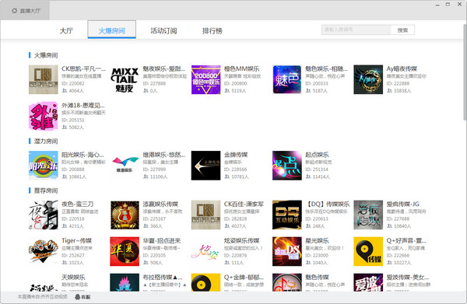Open the CK百佳-潇家军 room logo
This screenshot has width=467, height=304.
pos(205,215)
